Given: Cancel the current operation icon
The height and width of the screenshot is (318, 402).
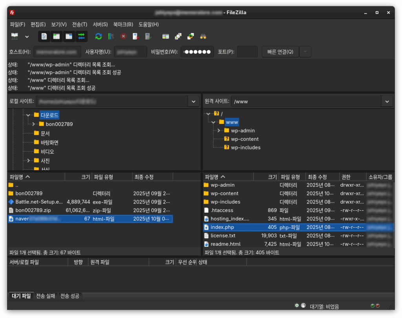Looking at the screenshot, I should pyautogui.click(x=123, y=36).
